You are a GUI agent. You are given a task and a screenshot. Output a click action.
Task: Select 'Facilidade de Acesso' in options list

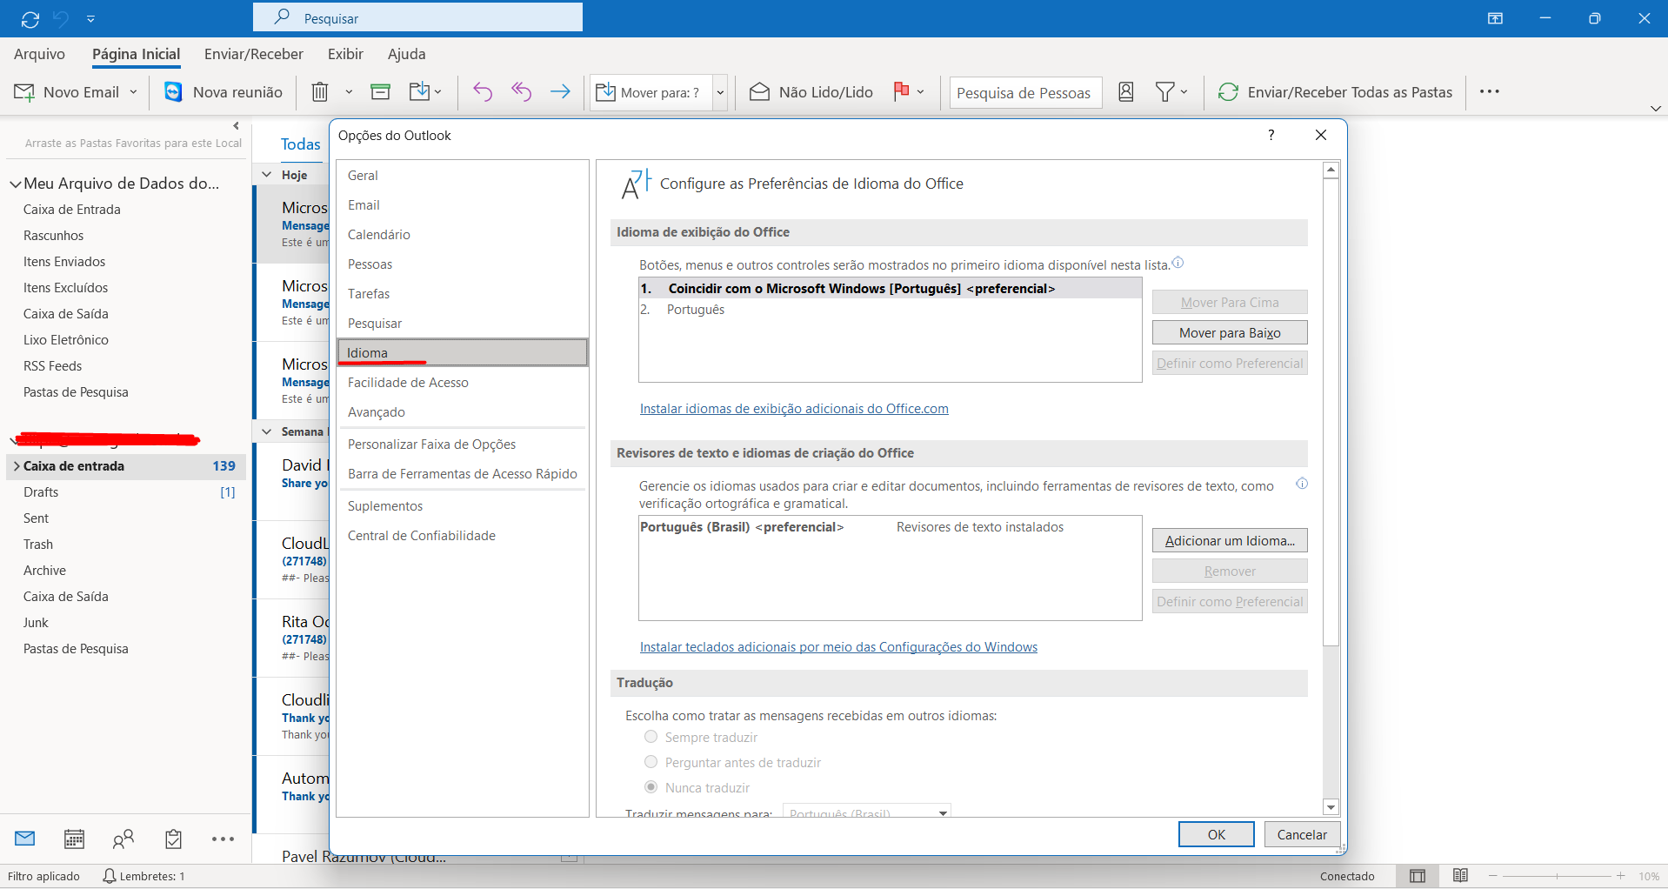(x=408, y=383)
